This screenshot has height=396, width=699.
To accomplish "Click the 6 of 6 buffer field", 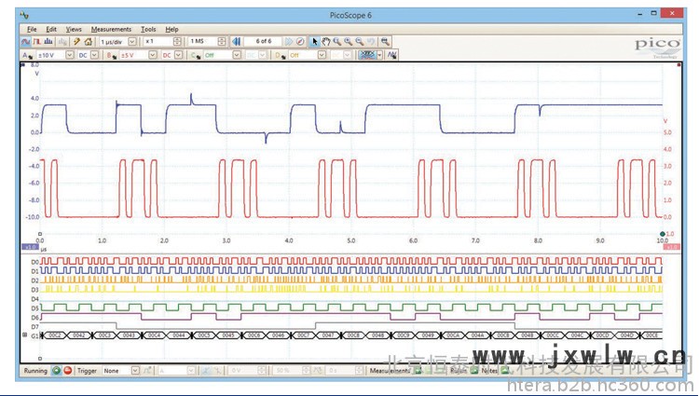I will coord(263,41).
